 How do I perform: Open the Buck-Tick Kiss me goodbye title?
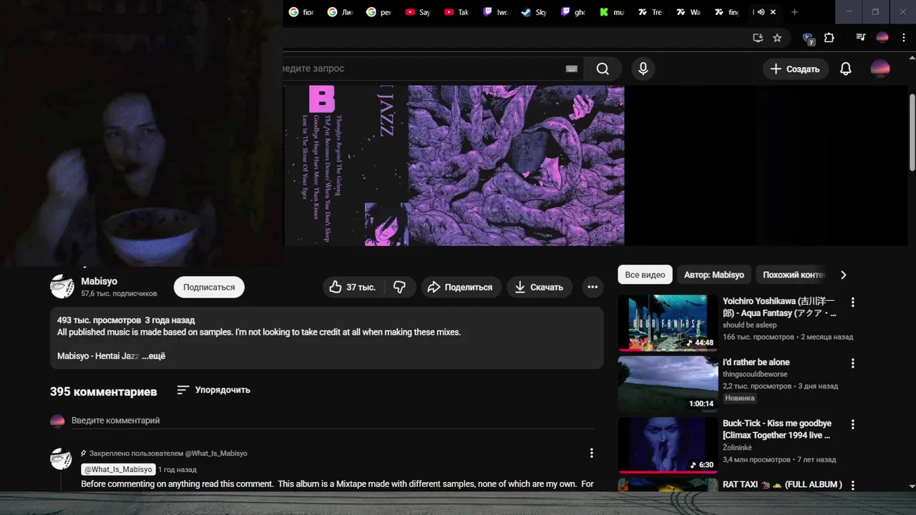[x=778, y=429]
